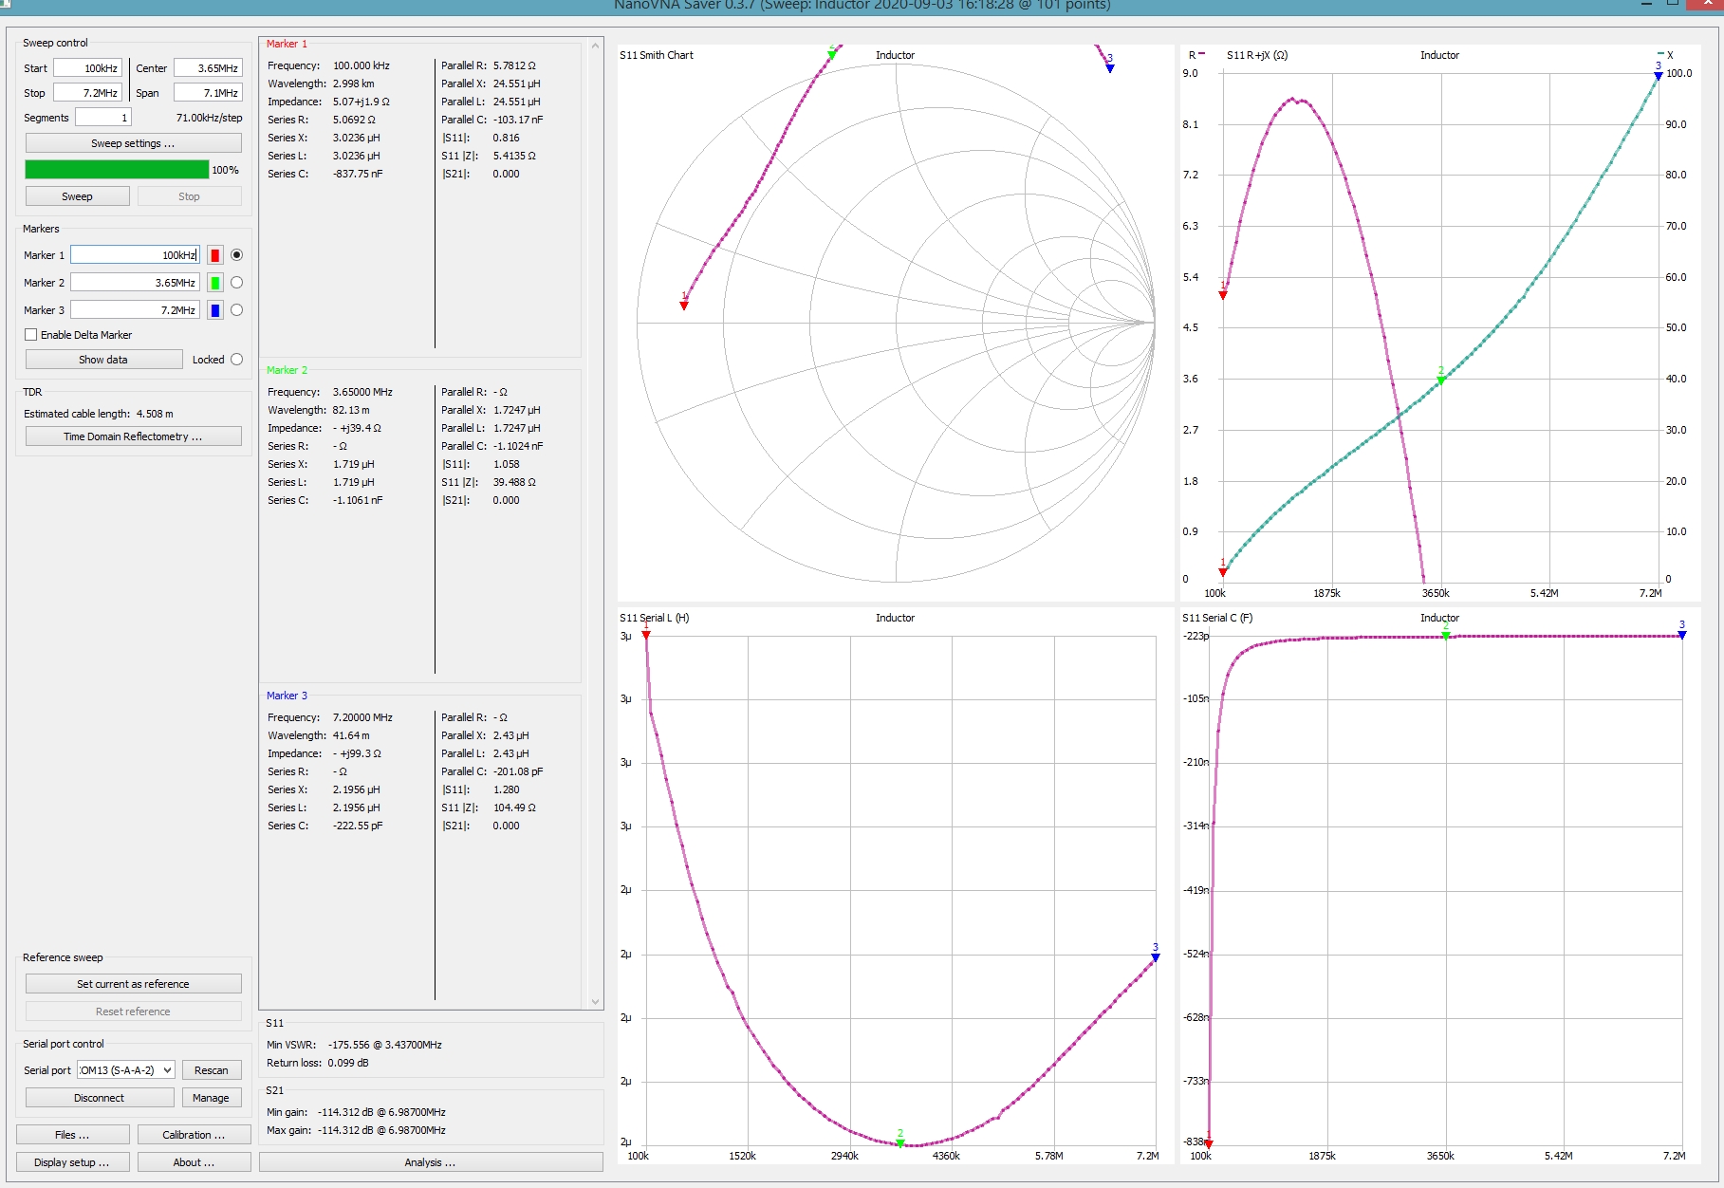Click Set current as reference

(133, 984)
